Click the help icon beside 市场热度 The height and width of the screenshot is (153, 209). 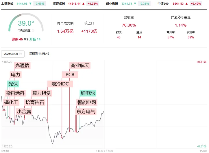[33, 30]
